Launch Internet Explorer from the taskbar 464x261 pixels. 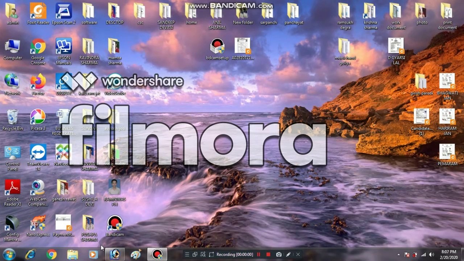(x=30, y=254)
